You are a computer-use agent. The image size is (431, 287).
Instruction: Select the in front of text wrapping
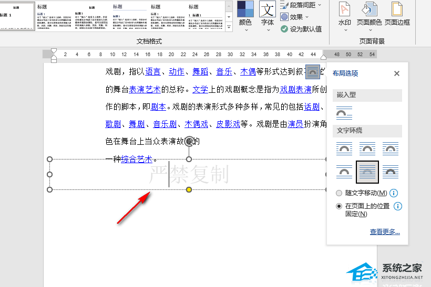(x=391, y=171)
